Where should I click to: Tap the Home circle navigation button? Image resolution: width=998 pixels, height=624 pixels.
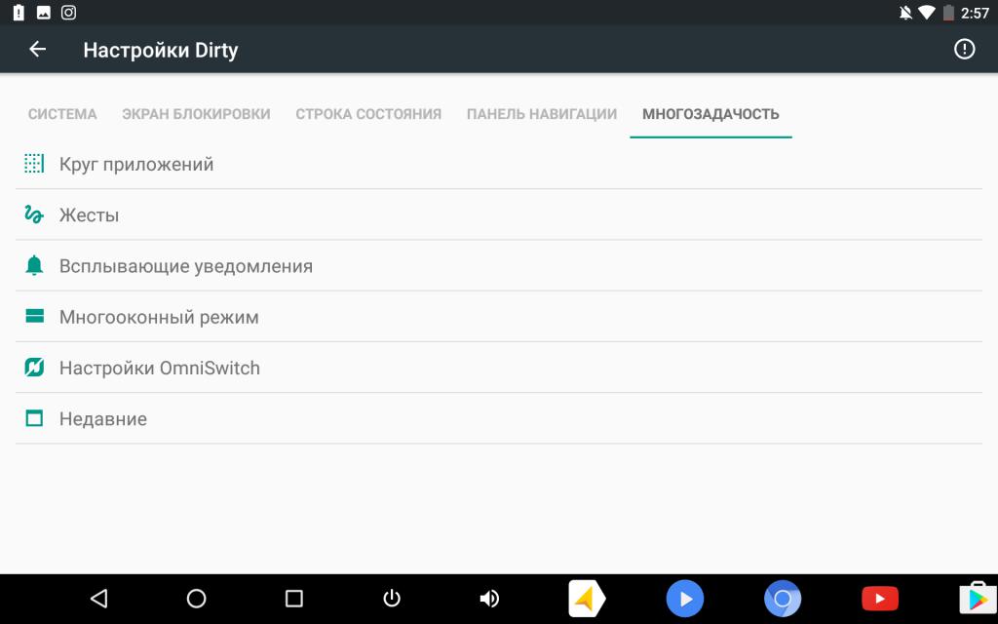click(196, 599)
